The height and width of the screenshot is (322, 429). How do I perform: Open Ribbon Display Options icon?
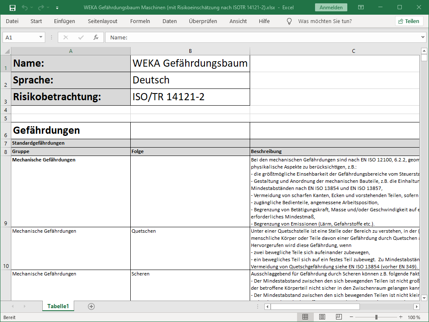coord(361,8)
